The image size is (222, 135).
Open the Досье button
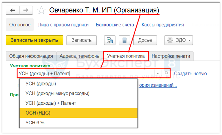click(x=145, y=40)
